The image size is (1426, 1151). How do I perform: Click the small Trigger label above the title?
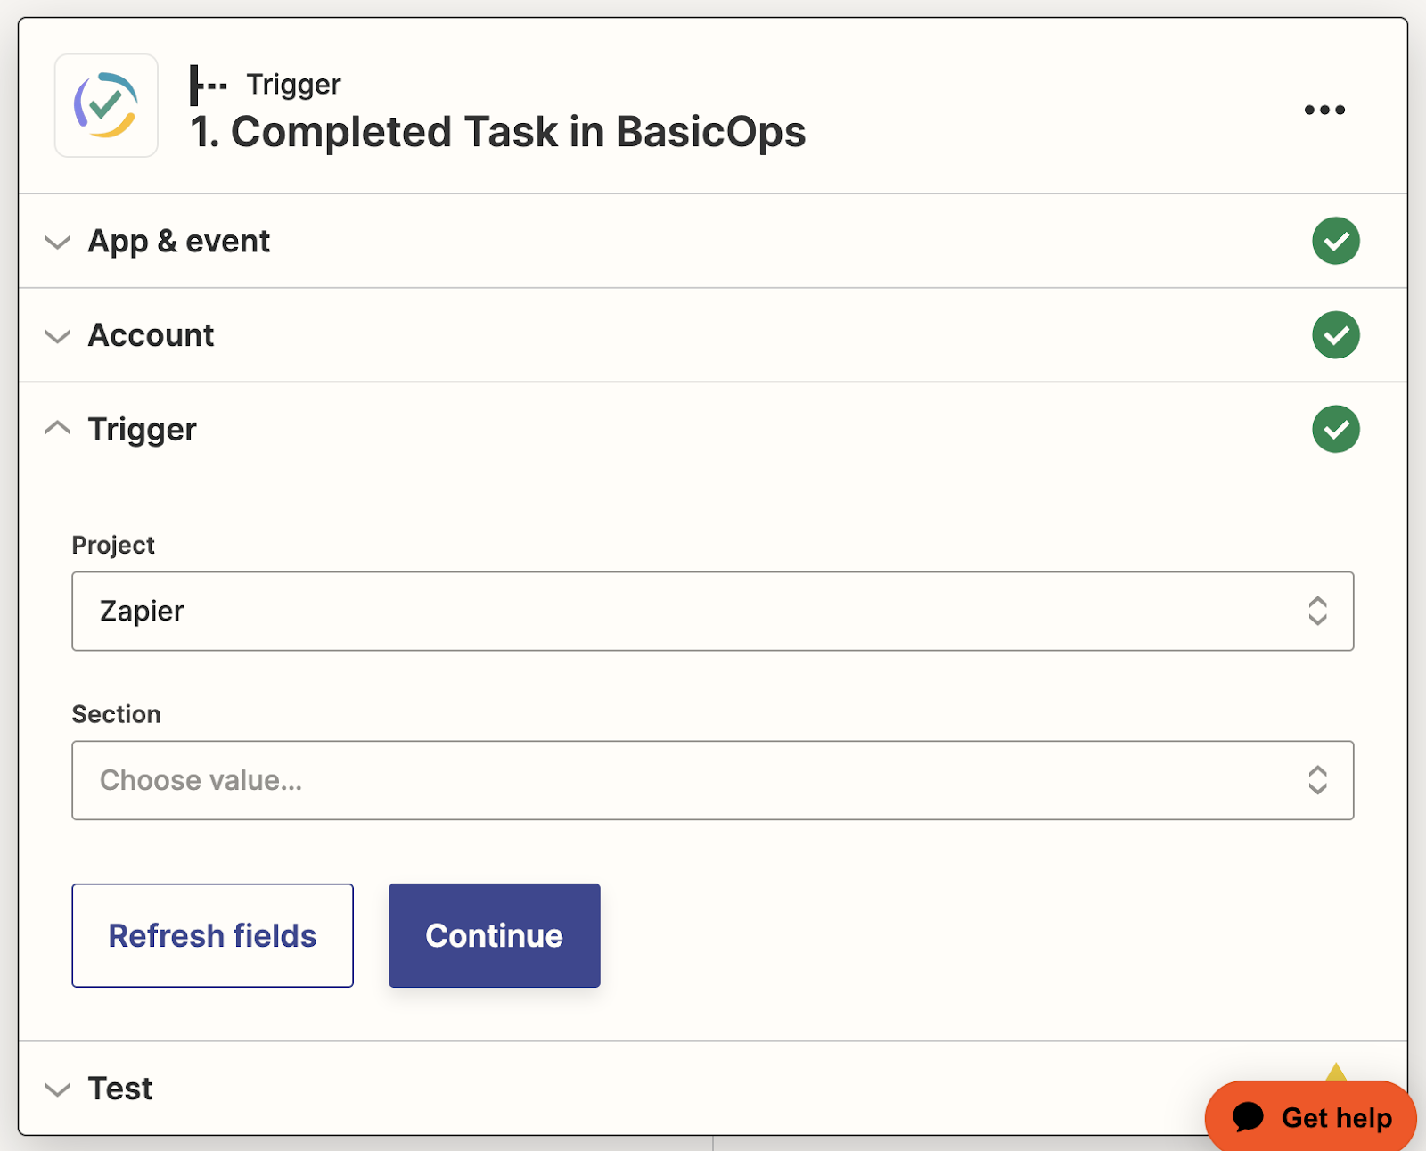click(x=293, y=85)
